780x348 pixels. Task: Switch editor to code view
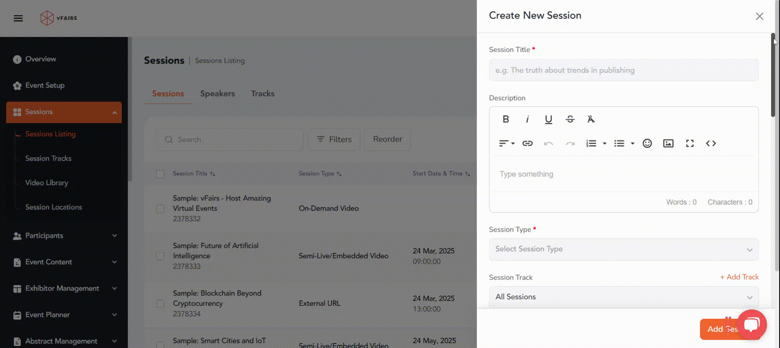[x=711, y=143]
